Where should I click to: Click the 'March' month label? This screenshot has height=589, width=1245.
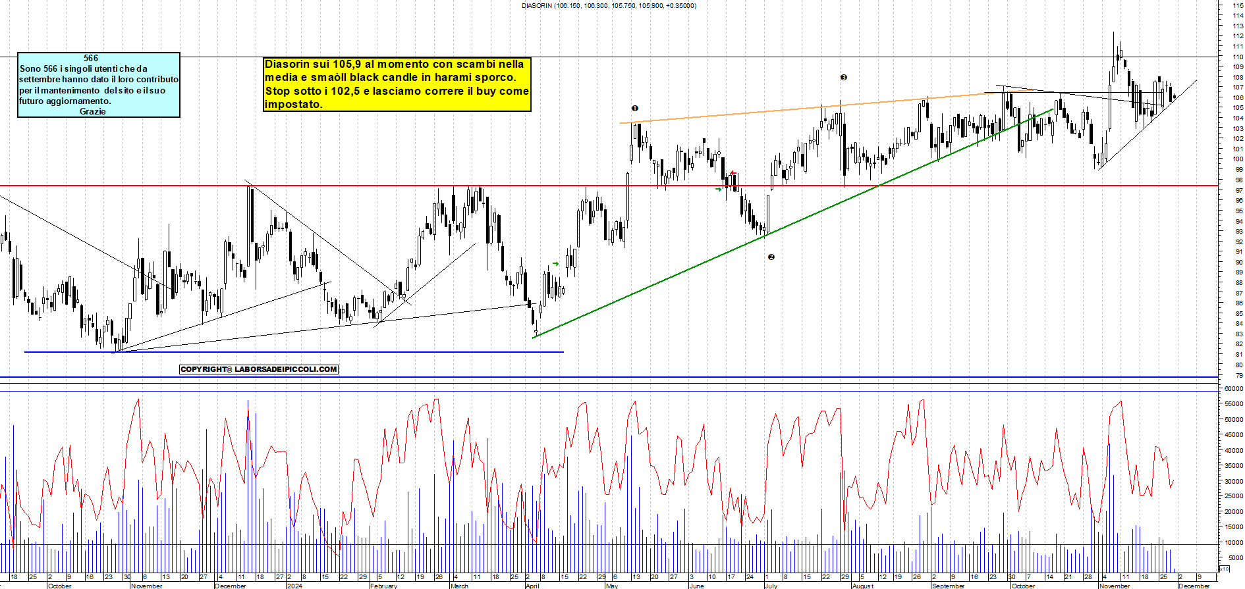[x=459, y=586]
